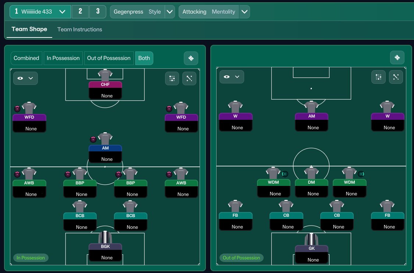
Task: Click the expand pitch icon on left pitch
Action: 189,78
